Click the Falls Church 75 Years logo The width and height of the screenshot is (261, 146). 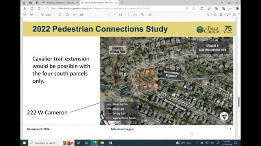(214, 30)
